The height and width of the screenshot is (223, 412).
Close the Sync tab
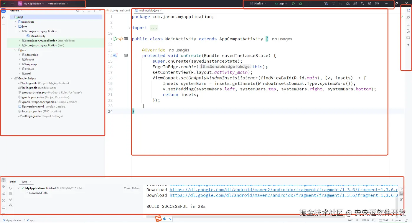point(30,182)
